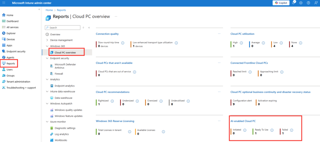Collapse the Windows 365 section
This screenshot has width=320, height=142.
pyautogui.click(x=47, y=46)
